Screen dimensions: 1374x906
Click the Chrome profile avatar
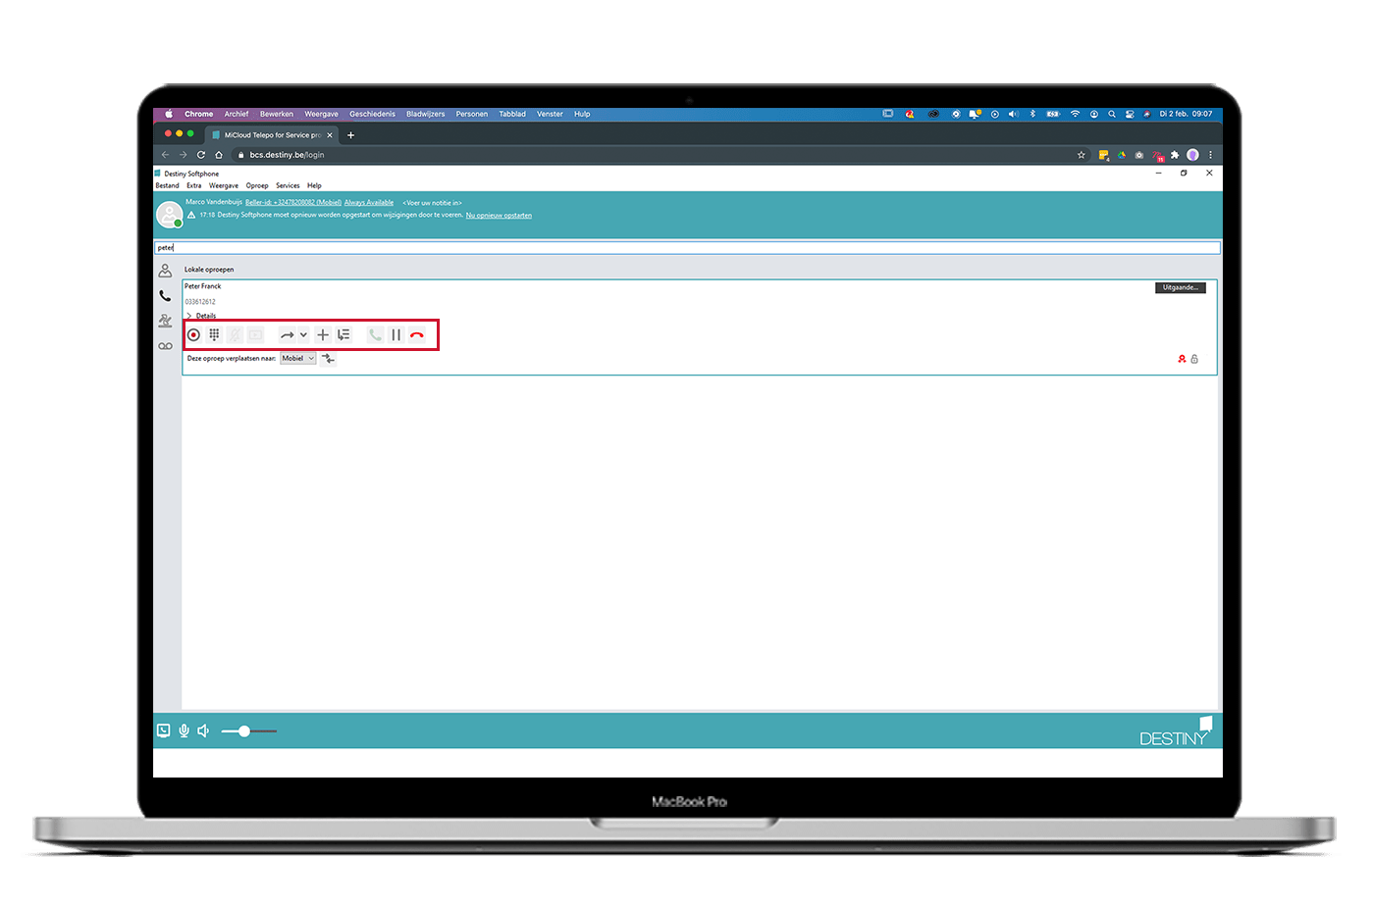[x=1193, y=155]
